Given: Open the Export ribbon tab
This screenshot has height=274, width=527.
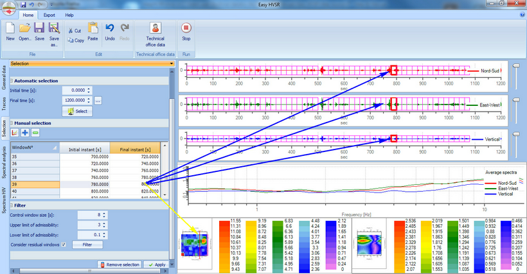Looking at the screenshot, I should [49, 15].
